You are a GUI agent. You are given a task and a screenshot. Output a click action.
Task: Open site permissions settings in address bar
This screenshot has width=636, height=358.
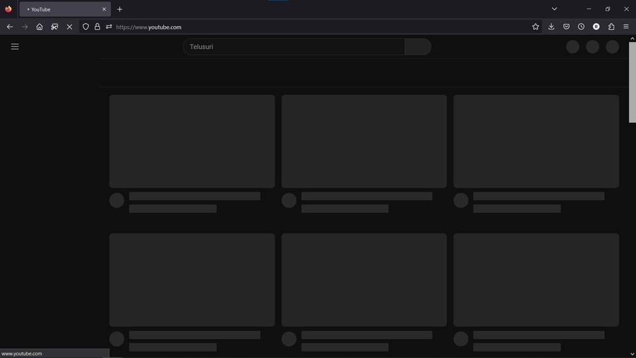[x=109, y=27]
